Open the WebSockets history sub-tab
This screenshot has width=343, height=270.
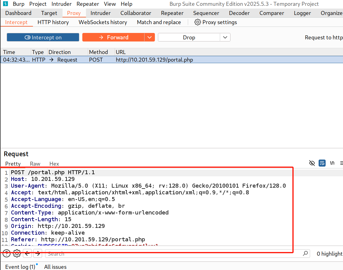tap(103, 22)
